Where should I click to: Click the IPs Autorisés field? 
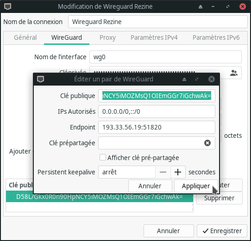(x=157, y=111)
